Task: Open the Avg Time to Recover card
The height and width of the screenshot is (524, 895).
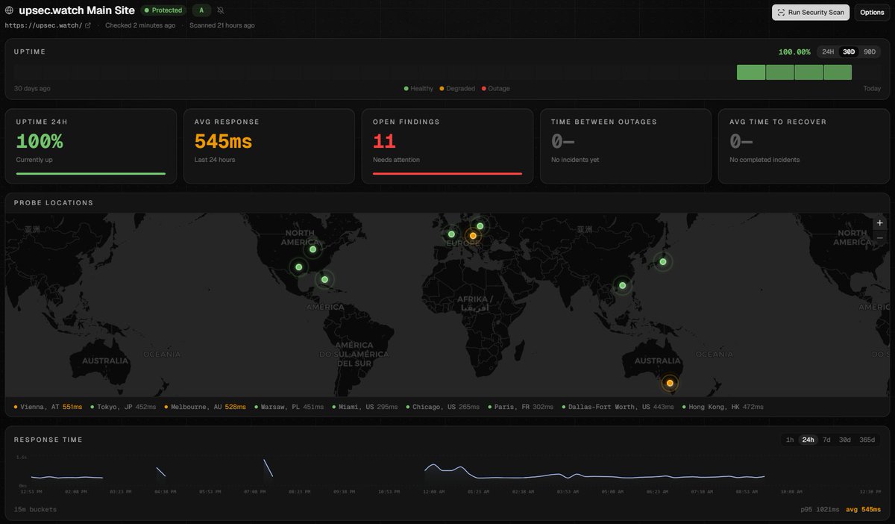Action: pyautogui.click(x=803, y=146)
